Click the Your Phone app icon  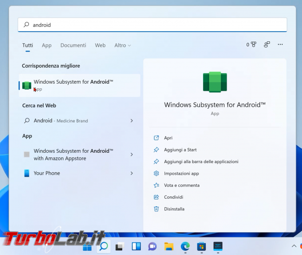tap(27, 173)
